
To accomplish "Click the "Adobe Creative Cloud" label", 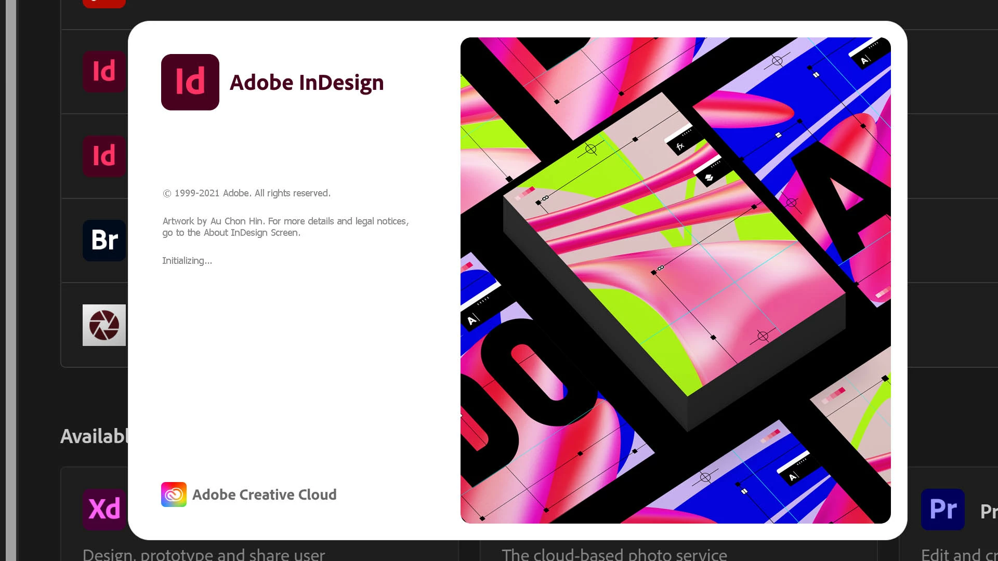I will pos(264,495).
